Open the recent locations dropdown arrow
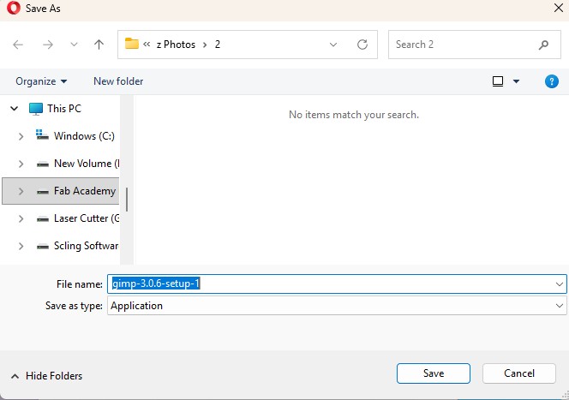 pyautogui.click(x=74, y=45)
